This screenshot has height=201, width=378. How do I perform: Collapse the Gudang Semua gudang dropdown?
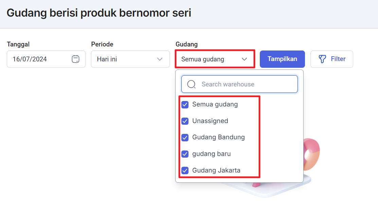coord(215,59)
